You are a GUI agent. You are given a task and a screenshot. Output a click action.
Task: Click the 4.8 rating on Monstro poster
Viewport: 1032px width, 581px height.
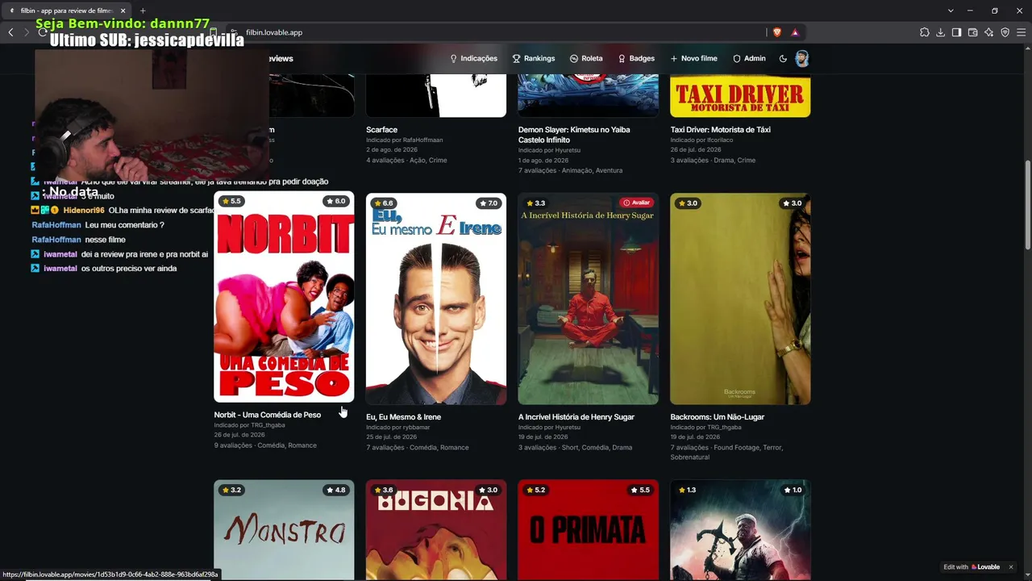point(335,490)
